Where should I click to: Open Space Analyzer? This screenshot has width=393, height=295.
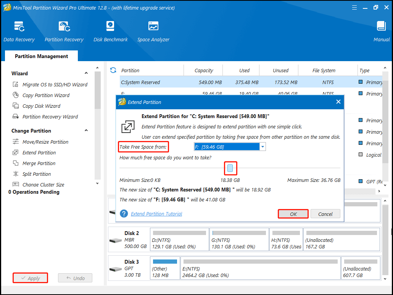click(153, 32)
